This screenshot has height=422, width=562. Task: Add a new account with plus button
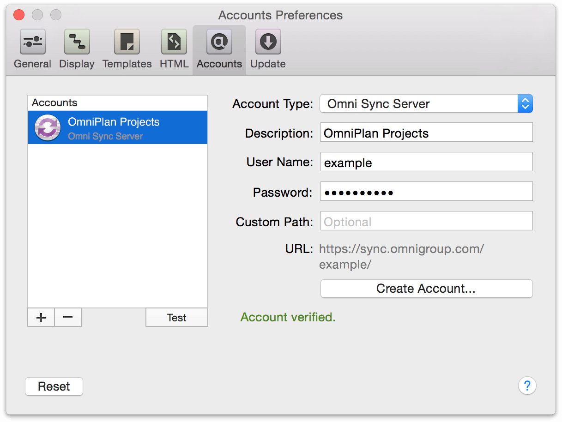click(x=41, y=317)
